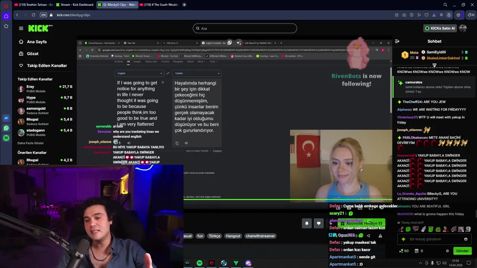Open the chat settings gear
The width and height of the screenshot is (477, 268).
pos(448,251)
